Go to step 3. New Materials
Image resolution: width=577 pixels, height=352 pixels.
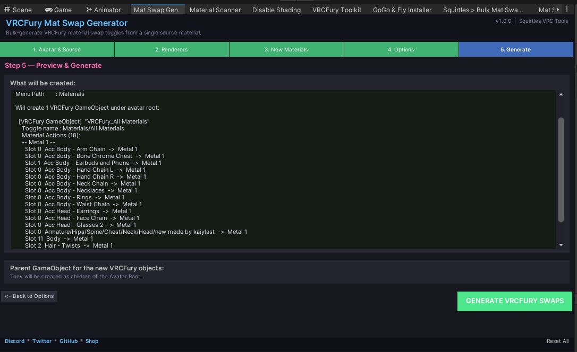tap(286, 49)
